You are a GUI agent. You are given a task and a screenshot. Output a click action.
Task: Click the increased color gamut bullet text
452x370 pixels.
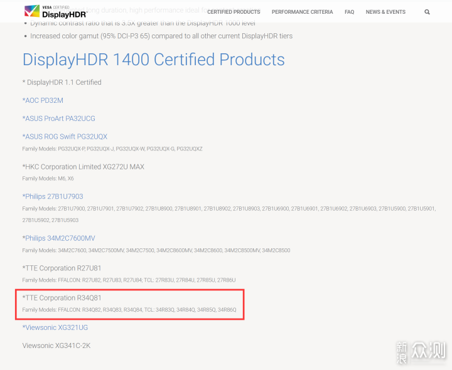(x=161, y=36)
